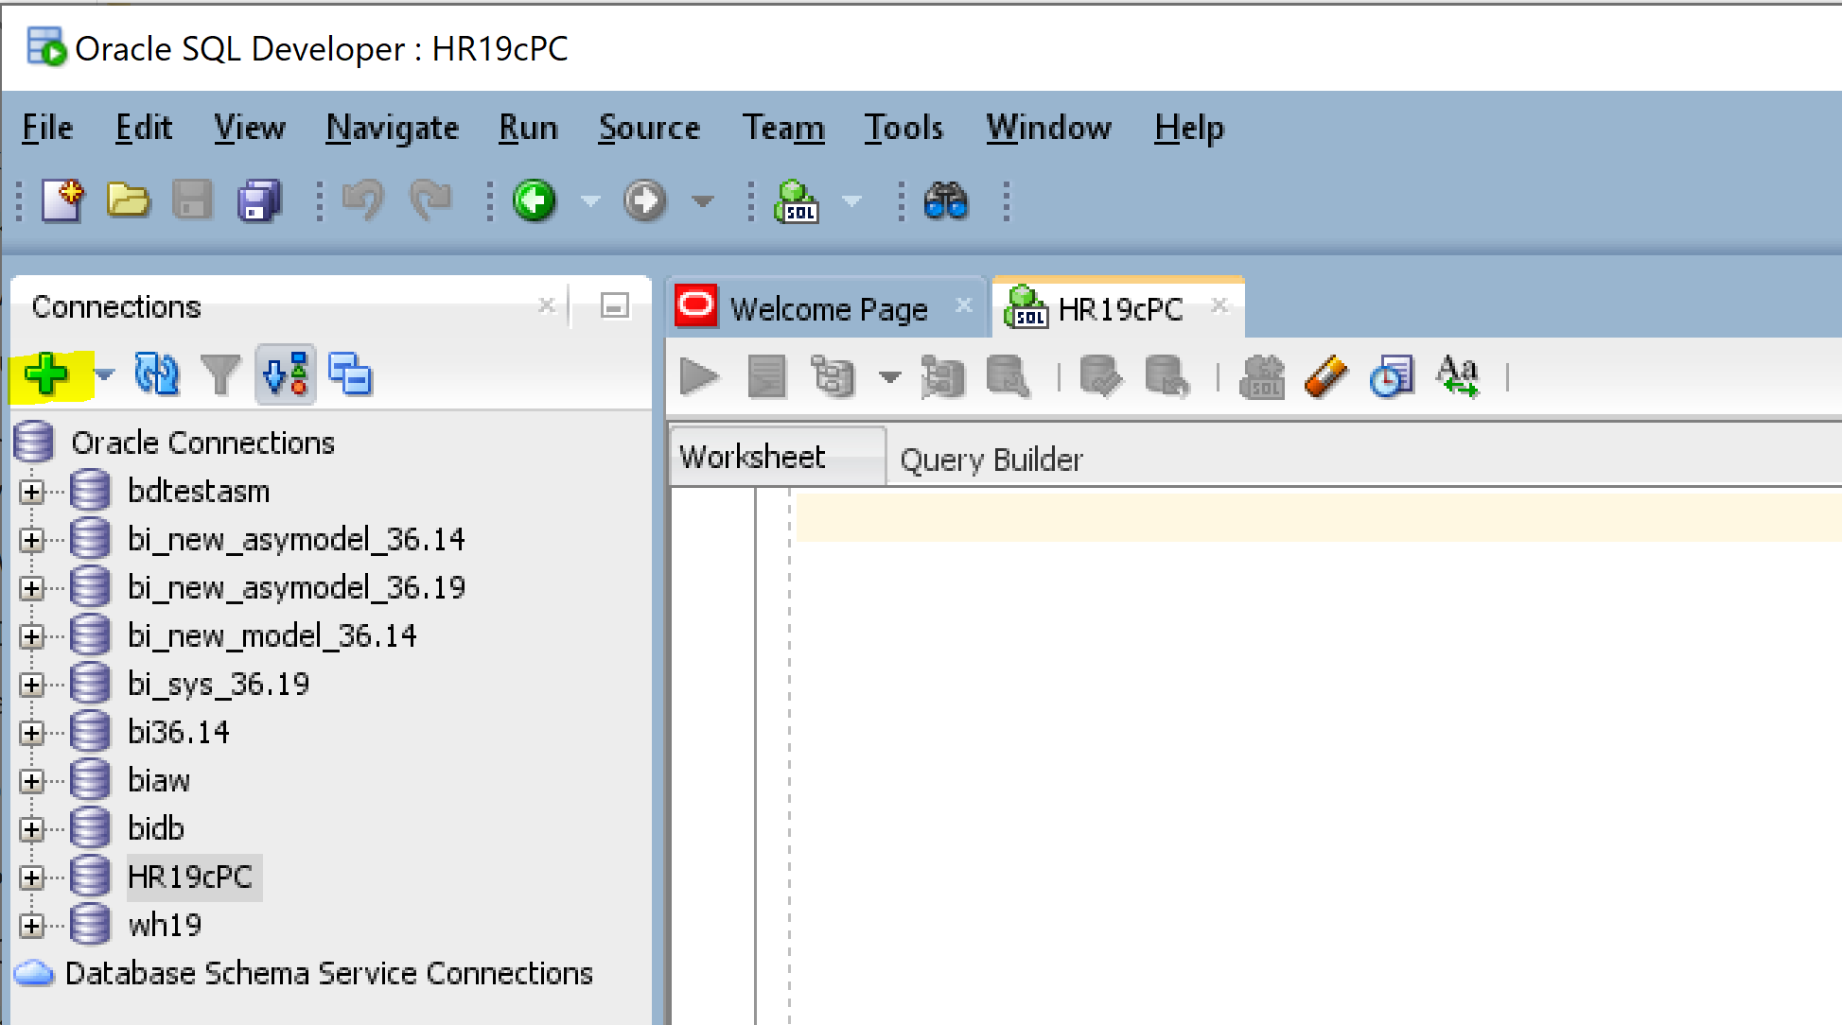The width and height of the screenshot is (1842, 1025).
Task: Select Database Schema Service Connections node
Action: 328,974
